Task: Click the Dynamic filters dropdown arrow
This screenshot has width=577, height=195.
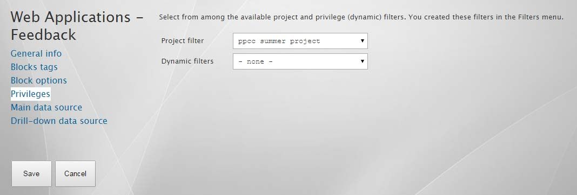Action: [362, 61]
